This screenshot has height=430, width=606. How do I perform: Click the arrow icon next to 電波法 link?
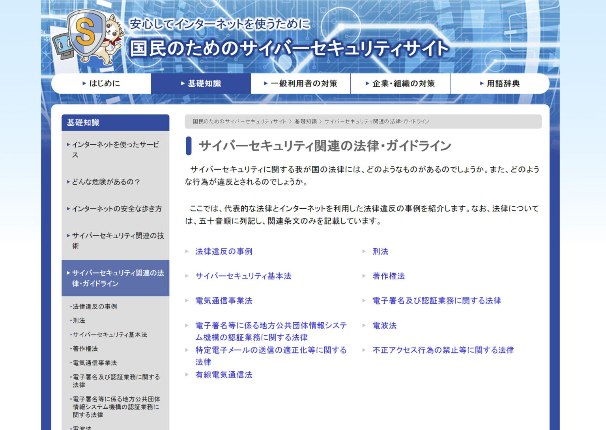tap(363, 326)
